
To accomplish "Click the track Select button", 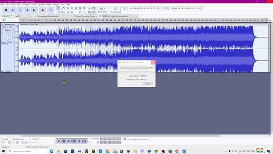I will 8,71.
